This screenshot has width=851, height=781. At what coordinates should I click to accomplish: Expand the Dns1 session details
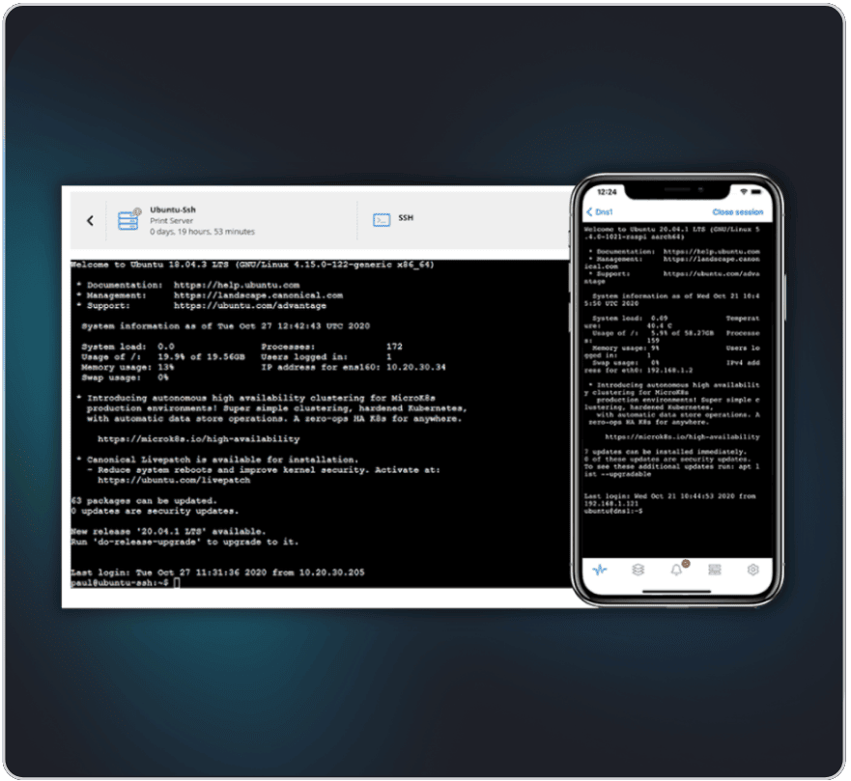(x=604, y=211)
